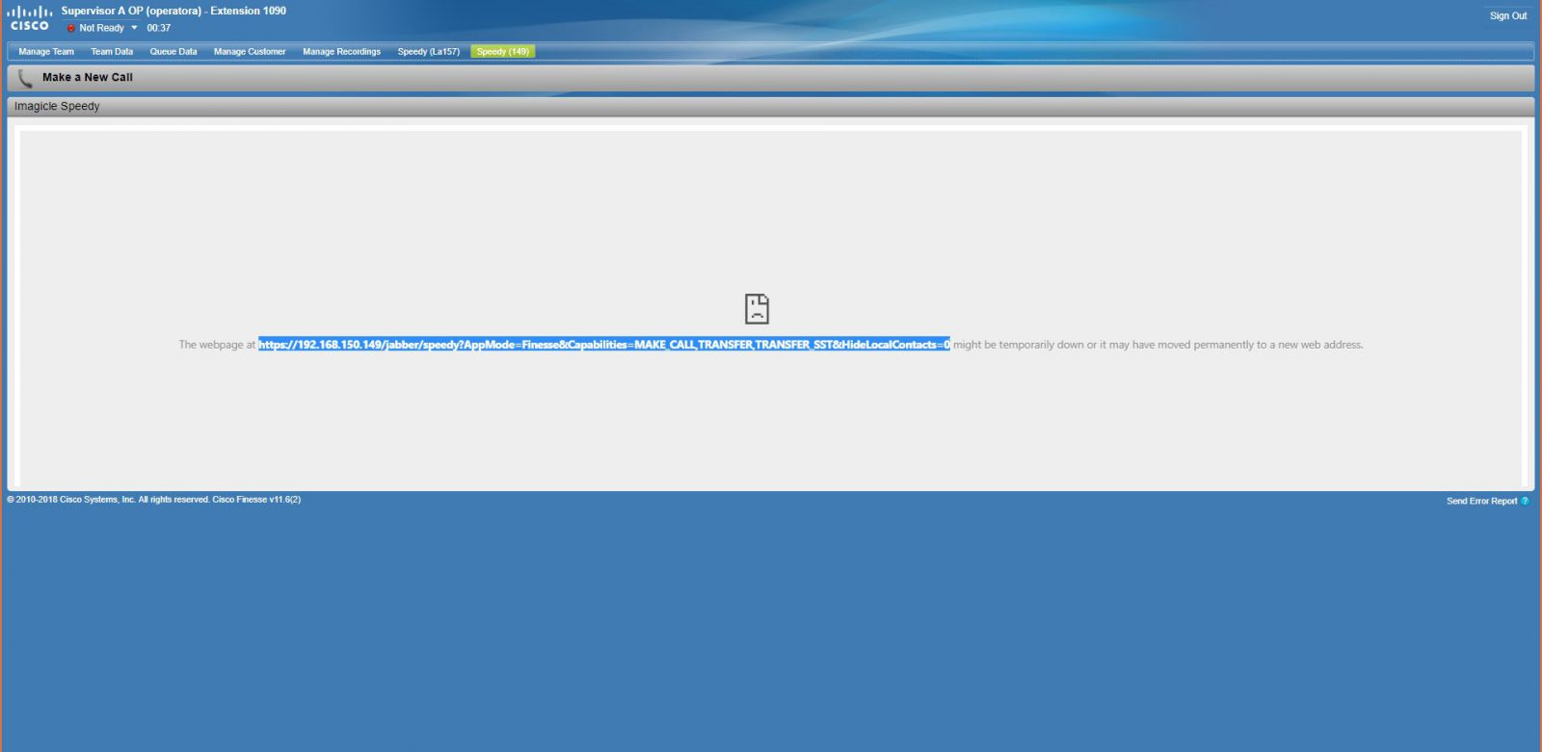Switch to the Team Data tab

point(112,52)
